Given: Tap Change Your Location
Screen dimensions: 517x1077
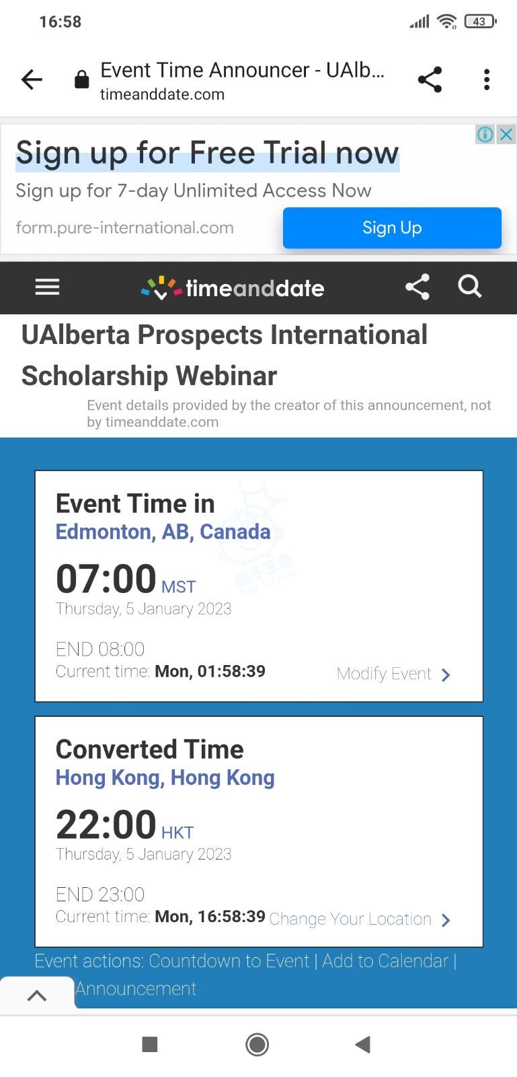Looking at the screenshot, I should click(360, 919).
